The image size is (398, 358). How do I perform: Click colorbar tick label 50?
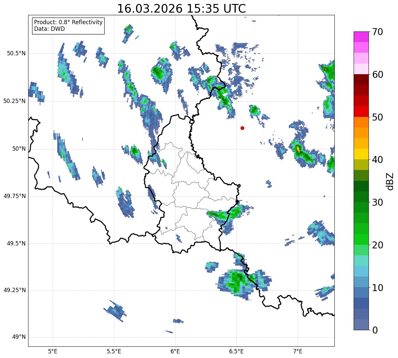(377, 117)
